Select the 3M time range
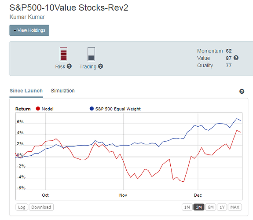The height and width of the screenshot is (220, 253). coord(199,207)
